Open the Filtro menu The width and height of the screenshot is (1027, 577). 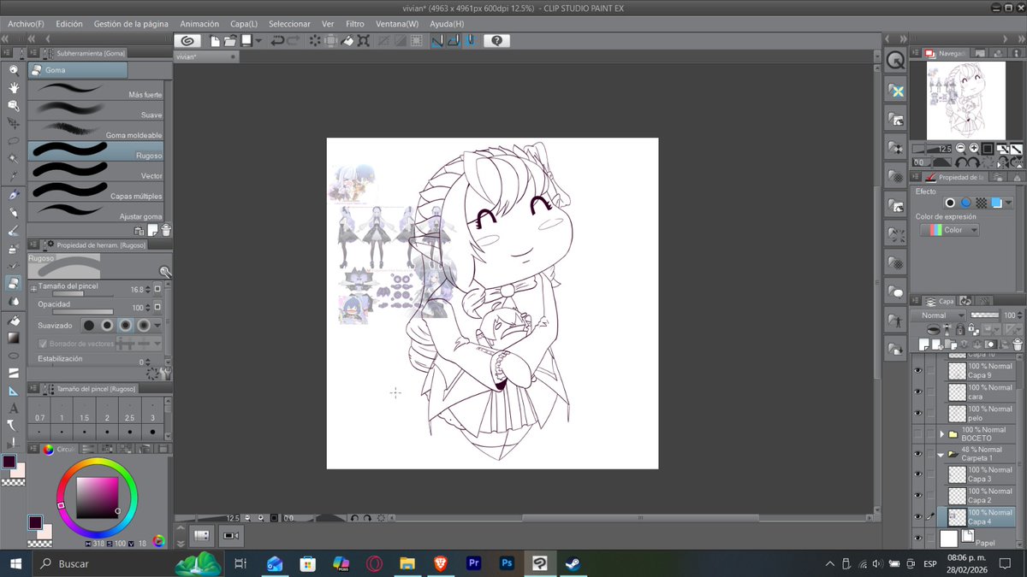[x=355, y=24]
